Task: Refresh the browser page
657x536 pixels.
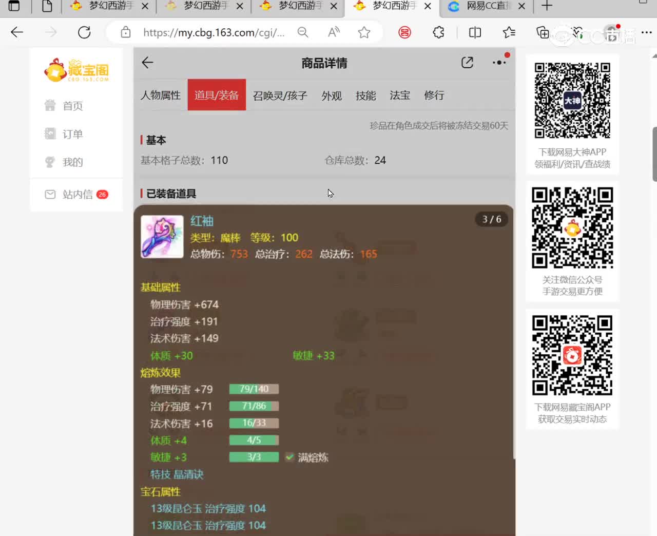Action: tap(84, 32)
